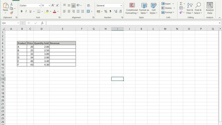Collapse the ribbon with the chevron
Image resolution: width=222 pixels, height=125 pixels.
pyautogui.click(x=220, y=18)
